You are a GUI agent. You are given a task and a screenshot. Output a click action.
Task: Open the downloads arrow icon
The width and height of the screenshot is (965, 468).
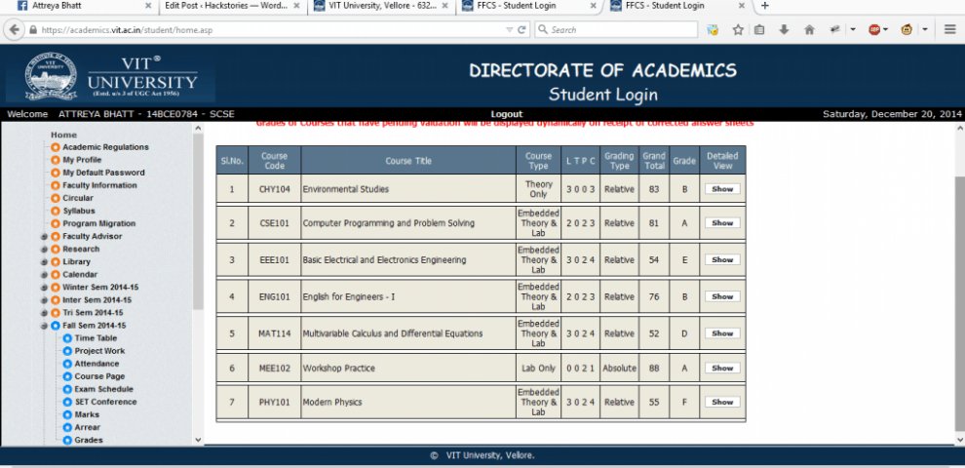[x=784, y=29]
